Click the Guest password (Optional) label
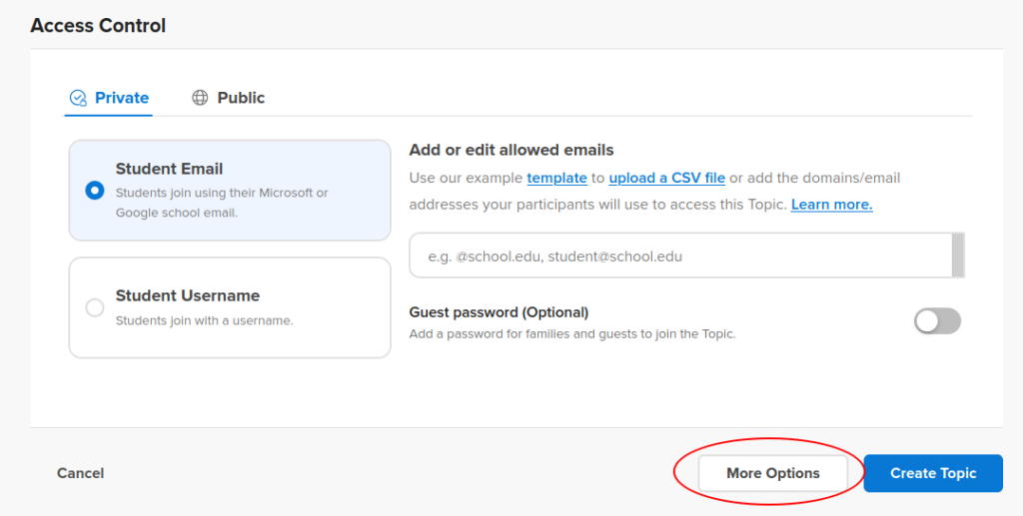 [x=499, y=312]
